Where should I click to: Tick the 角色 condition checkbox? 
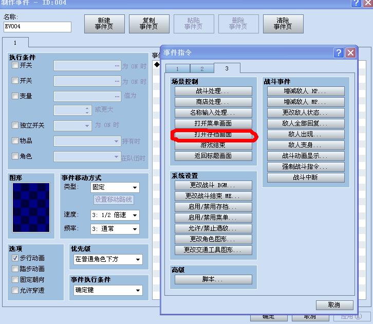(15, 156)
